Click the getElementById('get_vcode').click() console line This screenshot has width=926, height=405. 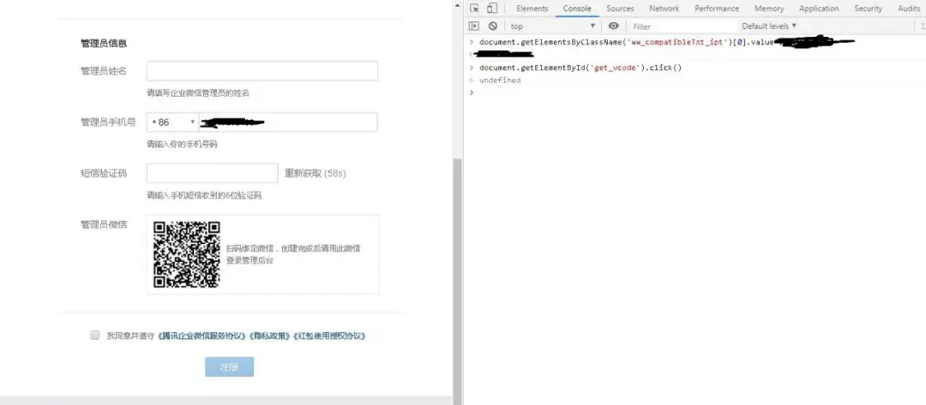pyautogui.click(x=580, y=67)
